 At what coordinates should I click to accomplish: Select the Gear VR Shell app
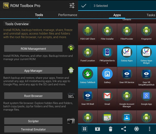tap(88, 99)
